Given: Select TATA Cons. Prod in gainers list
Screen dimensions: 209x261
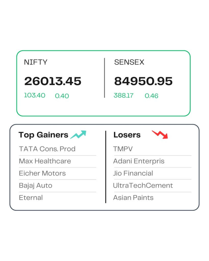Looking at the screenshot, I should pos(47,149).
